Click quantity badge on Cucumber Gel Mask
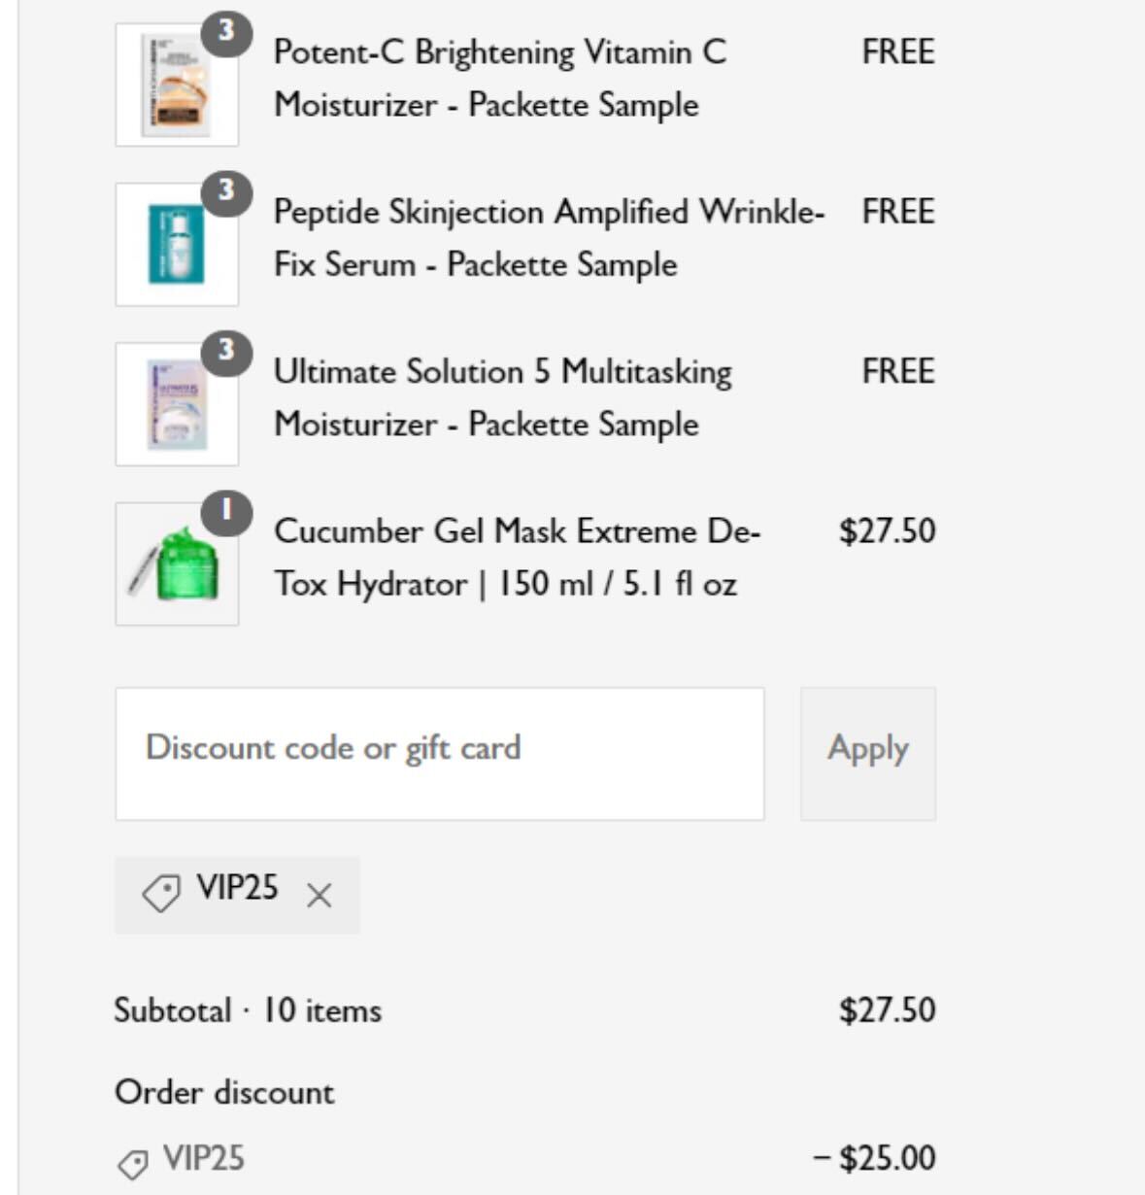This screenshot has width=1145, height=1195. pos(226,510)
